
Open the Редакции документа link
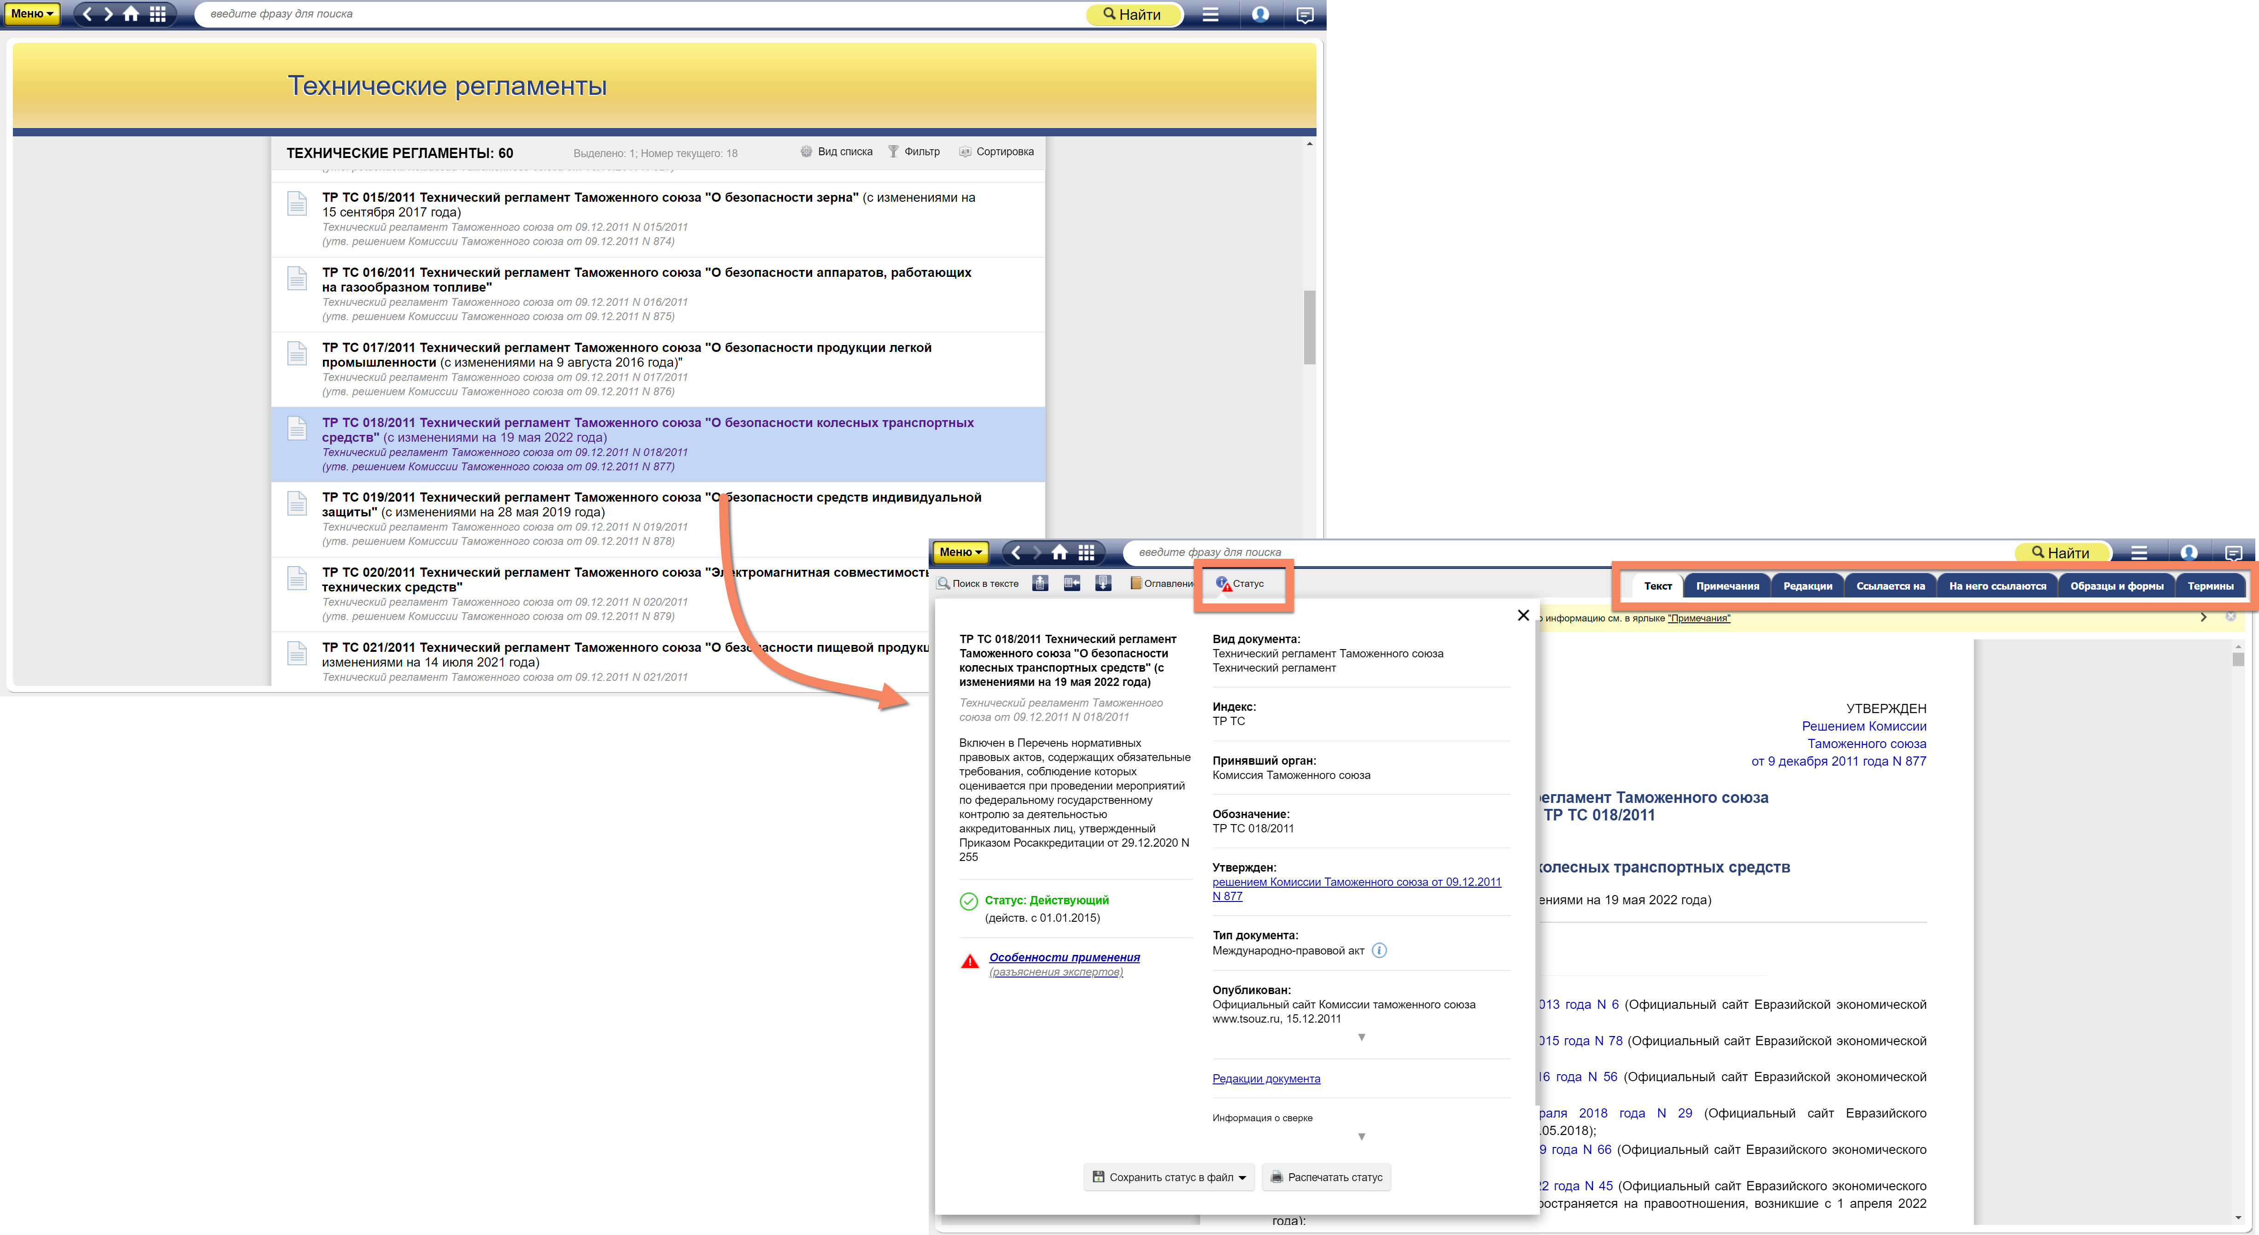(x=1265, y=1079)
